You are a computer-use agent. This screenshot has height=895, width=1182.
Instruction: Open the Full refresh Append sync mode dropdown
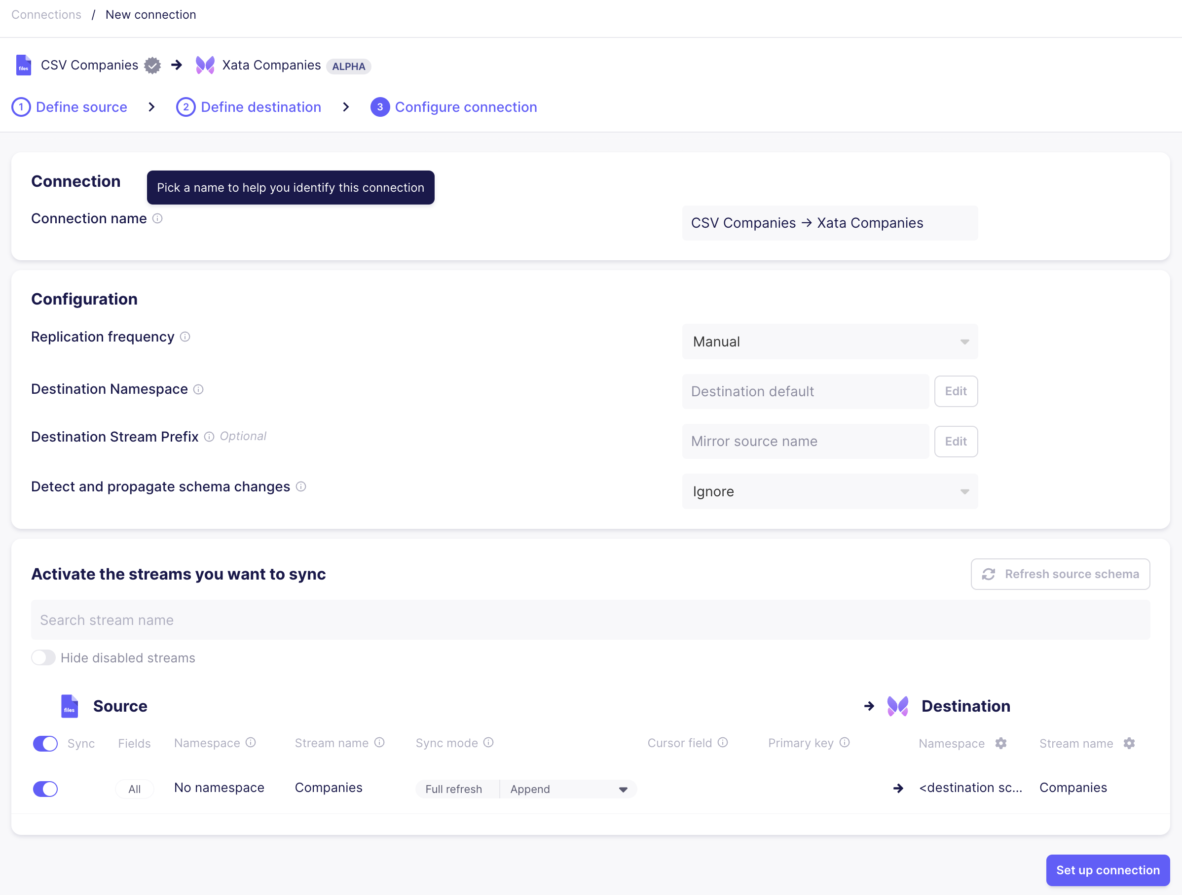click(x=526, y=789)
